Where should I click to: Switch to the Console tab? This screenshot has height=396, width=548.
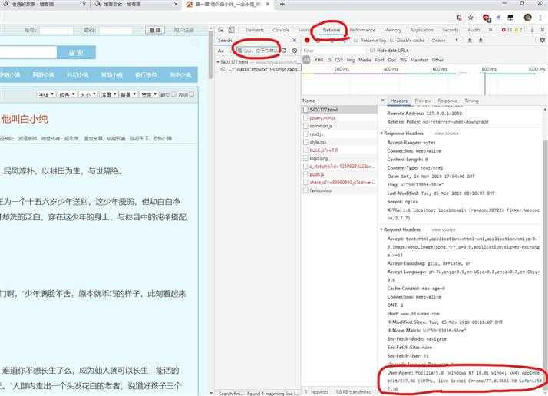point(281,30)
